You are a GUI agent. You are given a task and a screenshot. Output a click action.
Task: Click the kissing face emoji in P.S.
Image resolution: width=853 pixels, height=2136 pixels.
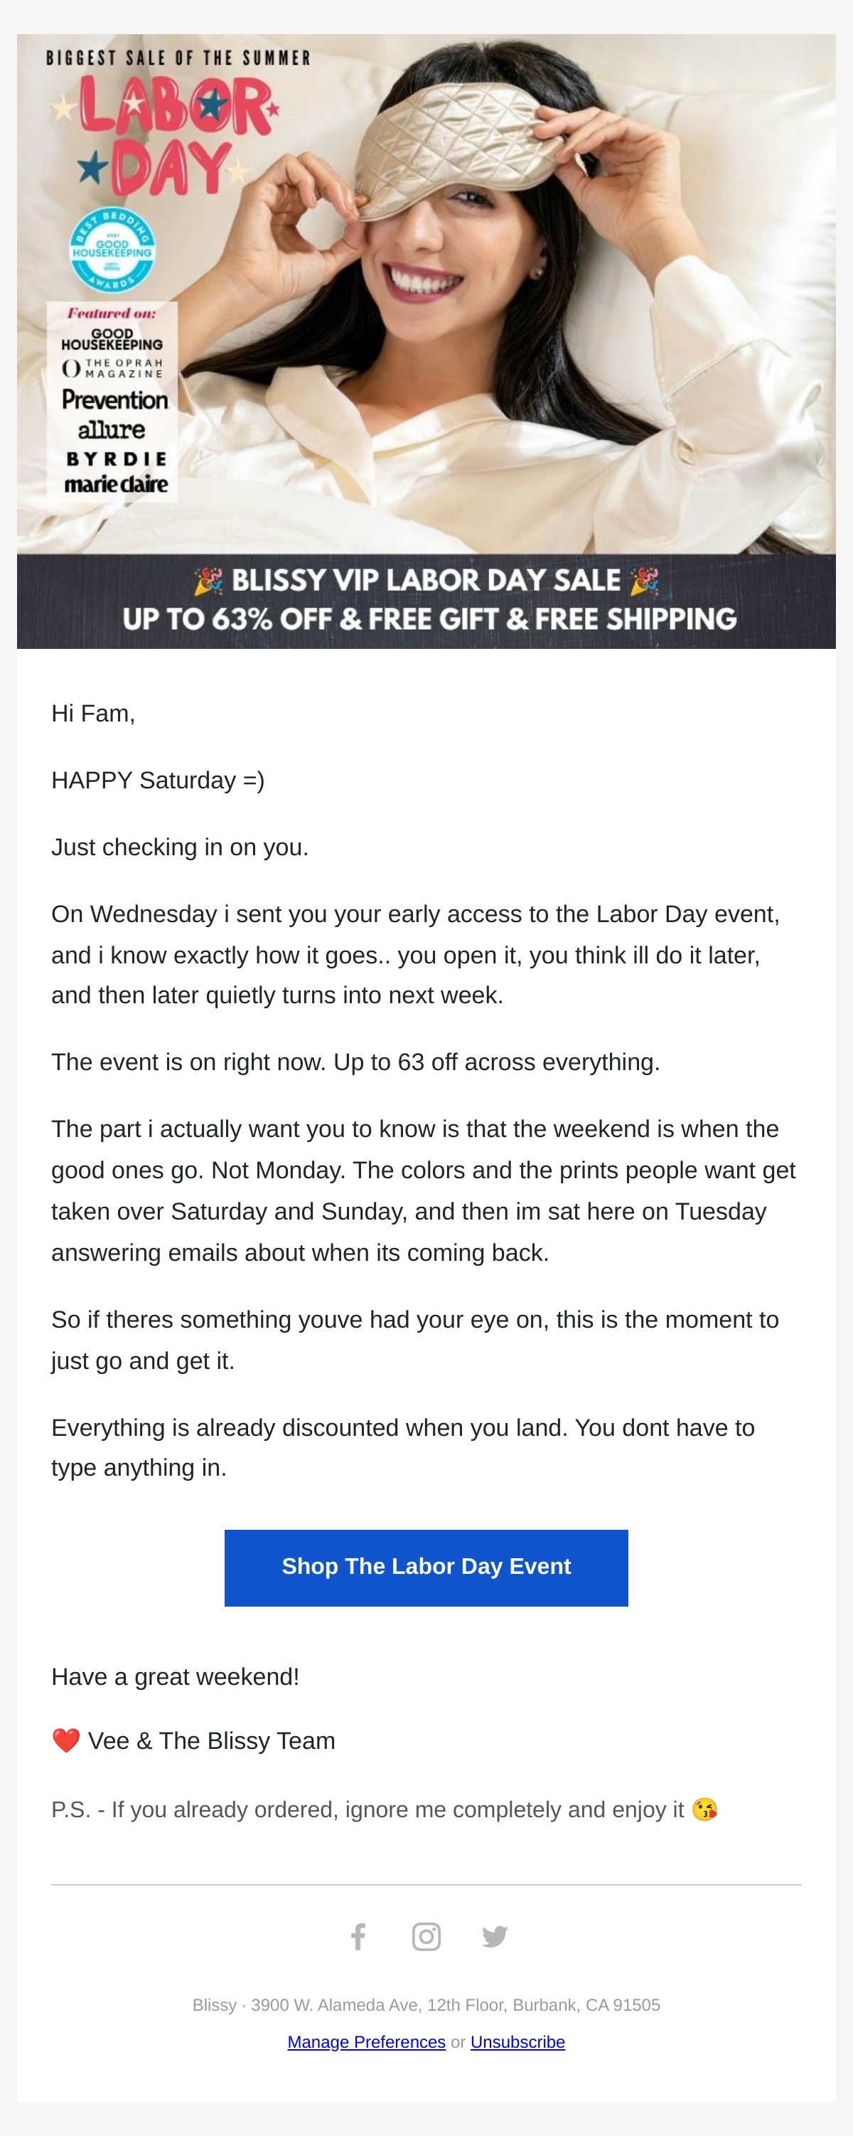pyautogui.click(x=704, y=1809)
